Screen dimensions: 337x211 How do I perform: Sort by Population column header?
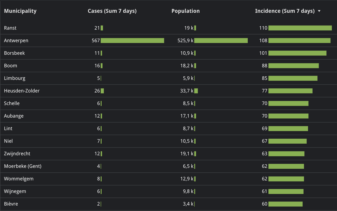(186, 11)
